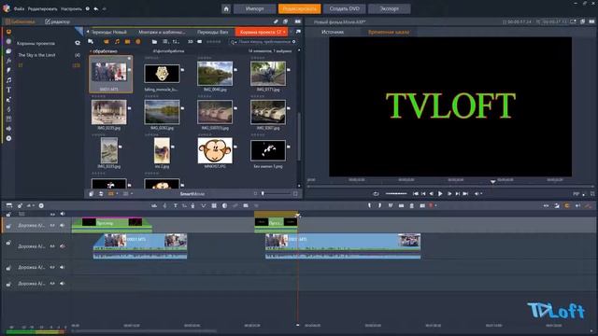Delete selection with trash icon

coord(411,205)
